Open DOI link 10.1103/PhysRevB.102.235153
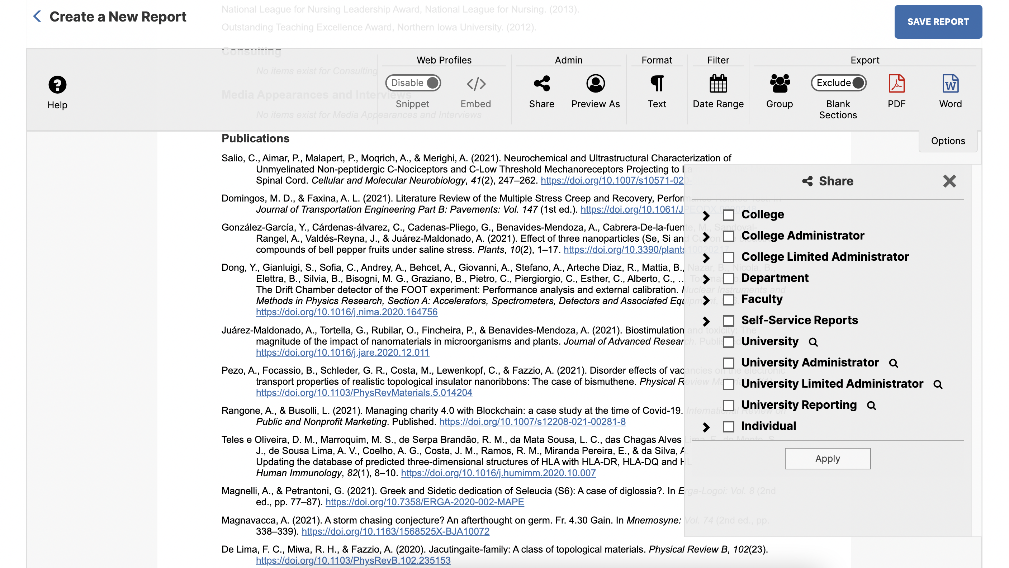Image resolution: width=1009 pixels, height=568 pixels. click(353, 560)
